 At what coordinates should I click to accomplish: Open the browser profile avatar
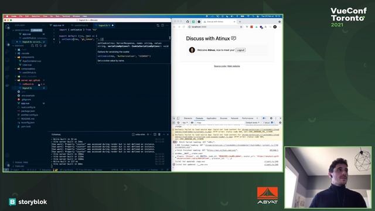pos(275,27)
